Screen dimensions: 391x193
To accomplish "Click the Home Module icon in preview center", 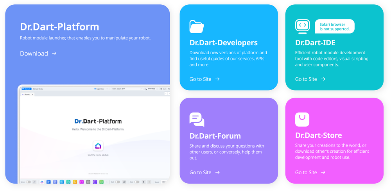I will pos(98,146).
